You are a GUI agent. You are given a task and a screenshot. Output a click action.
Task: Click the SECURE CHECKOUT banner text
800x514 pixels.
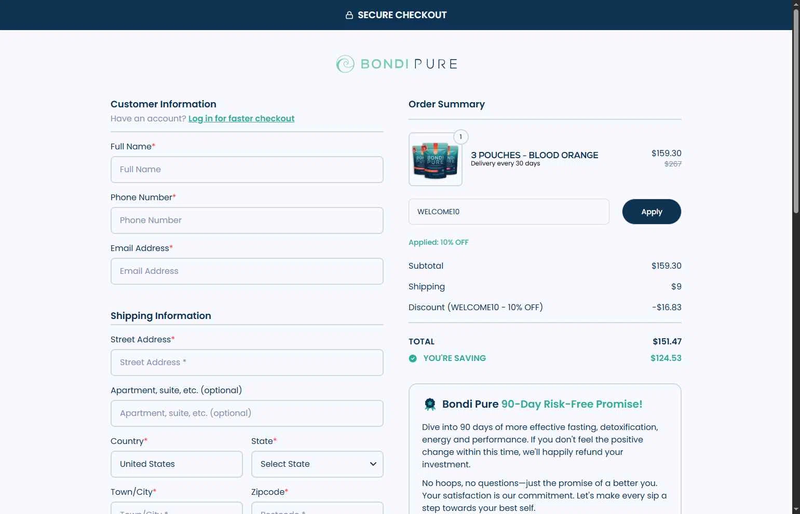(402, 15)
